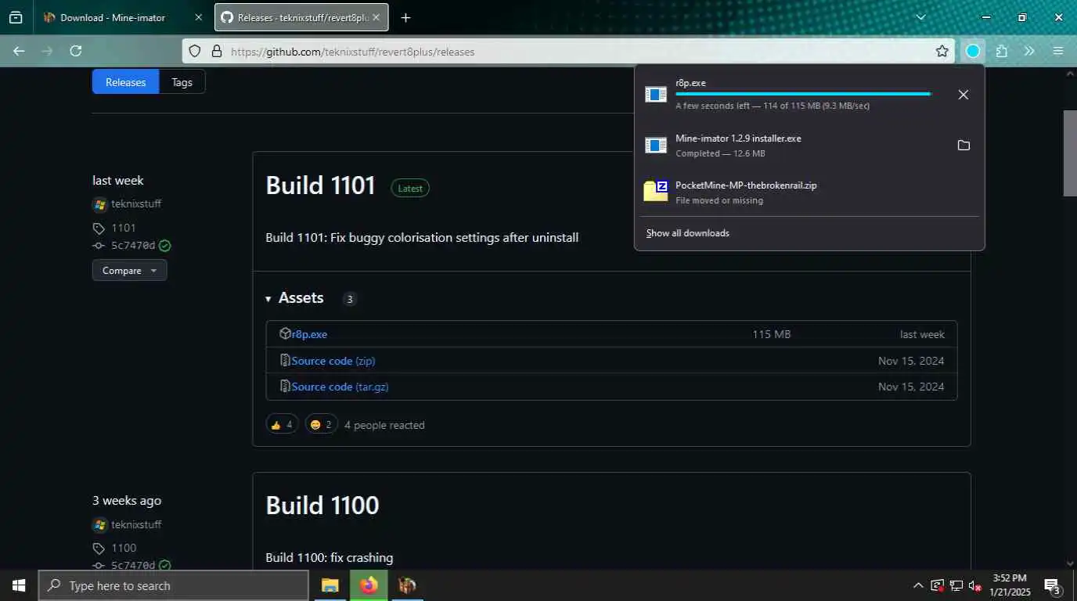The image size is (1077, 601).
Task: Go back to previous page
Action: pos(19,51)
